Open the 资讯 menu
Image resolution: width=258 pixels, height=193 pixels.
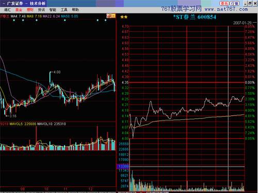(41, 10)
